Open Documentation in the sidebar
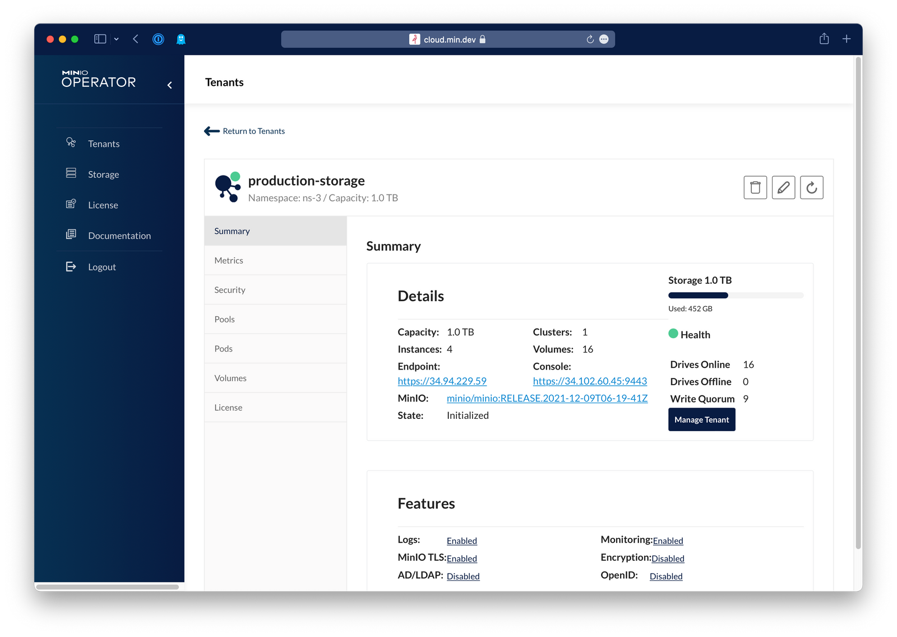 pos(119,236)
